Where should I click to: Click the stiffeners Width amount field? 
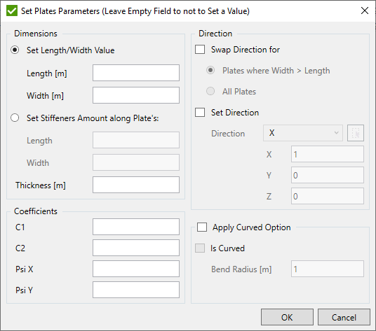(136, 162)
